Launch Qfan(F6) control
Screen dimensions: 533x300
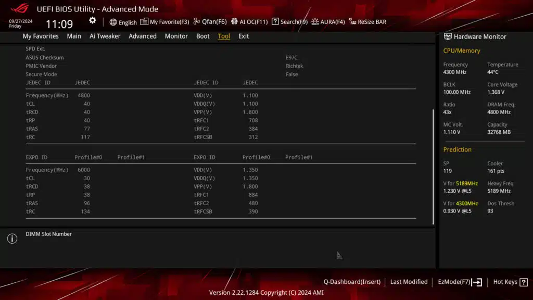coord(210,22)
